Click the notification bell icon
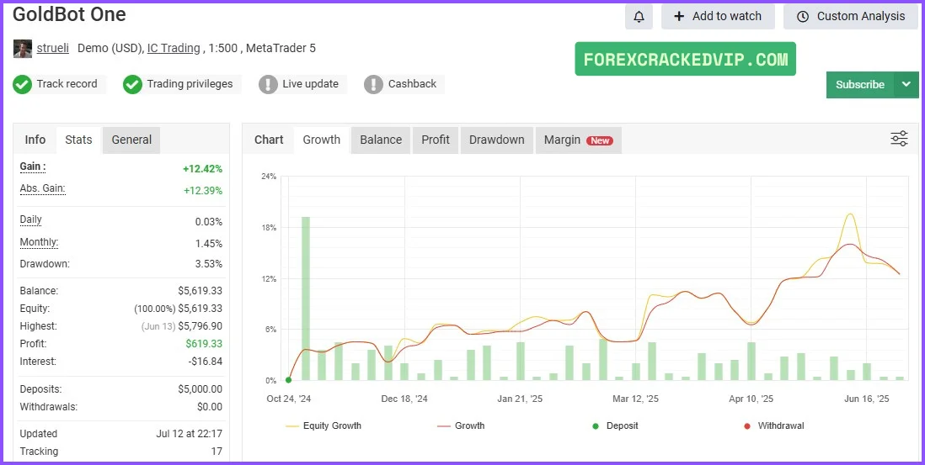 point(639,17)
